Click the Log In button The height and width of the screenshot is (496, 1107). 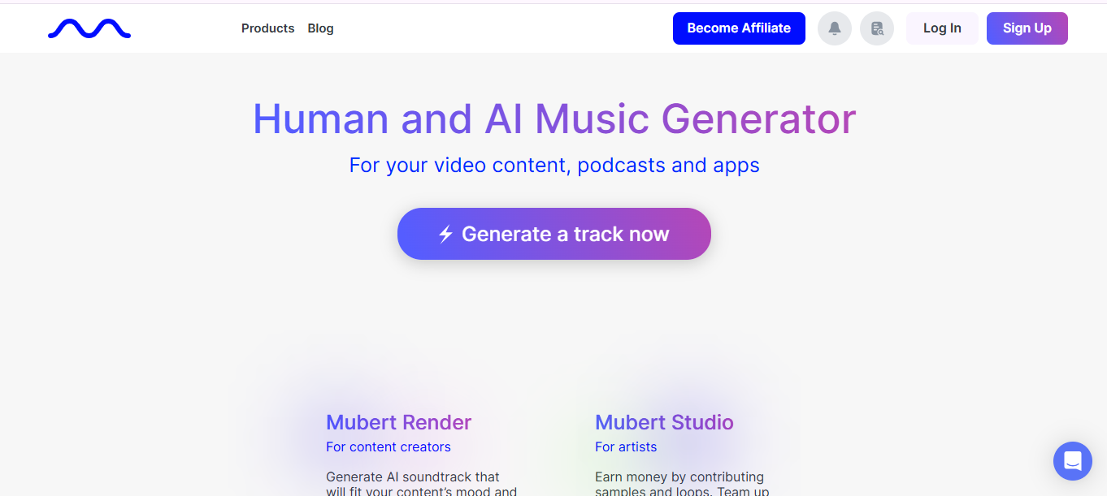tap(942, 28)
